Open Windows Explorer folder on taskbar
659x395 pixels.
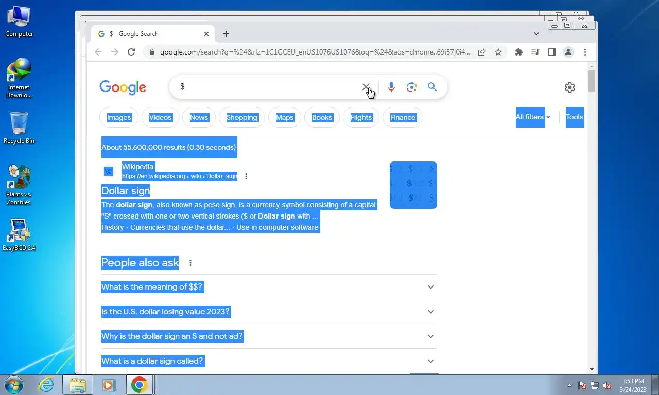77,385
